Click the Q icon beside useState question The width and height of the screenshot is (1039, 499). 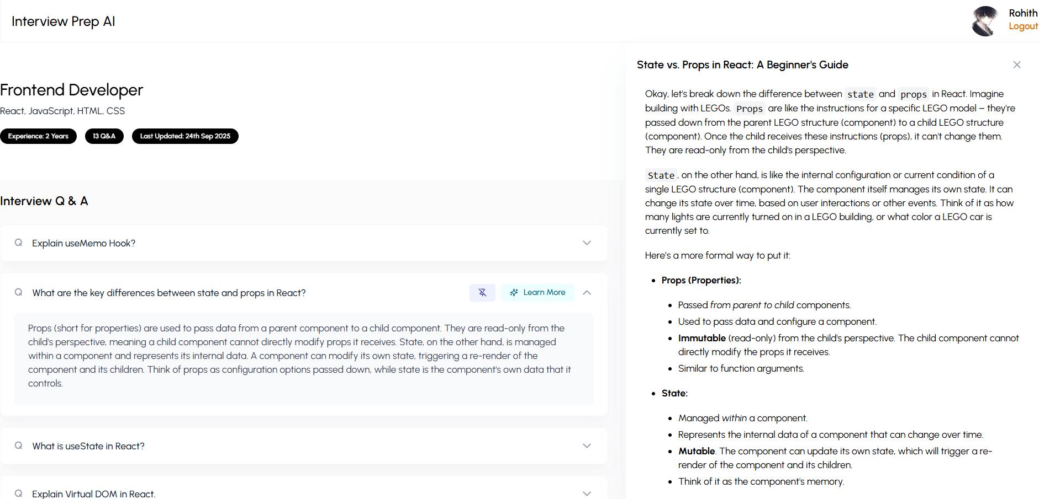click(19, 446)
